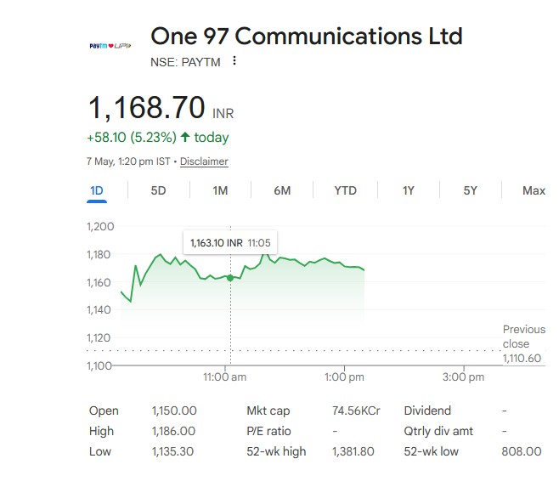Click the 52-wk high value 1,381.80

(x=353, y=451)
